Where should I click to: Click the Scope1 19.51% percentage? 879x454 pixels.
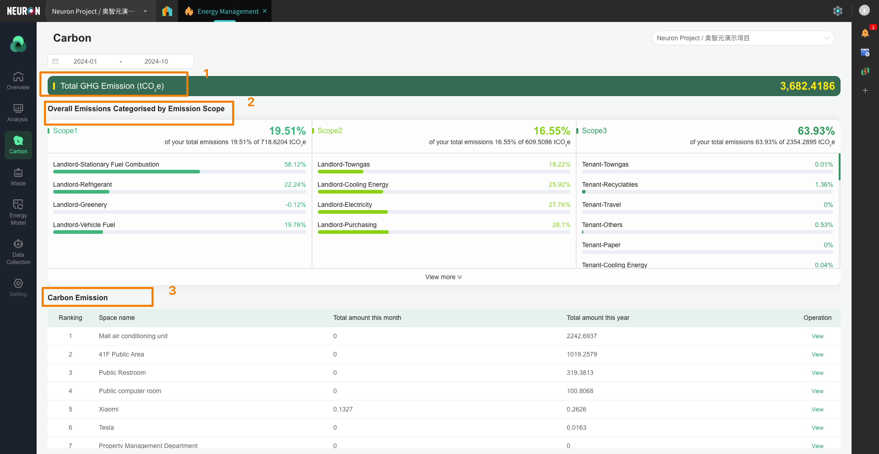tap(287, 131)
